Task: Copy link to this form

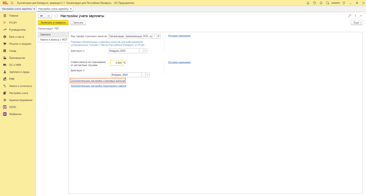Action: (350, 16)
